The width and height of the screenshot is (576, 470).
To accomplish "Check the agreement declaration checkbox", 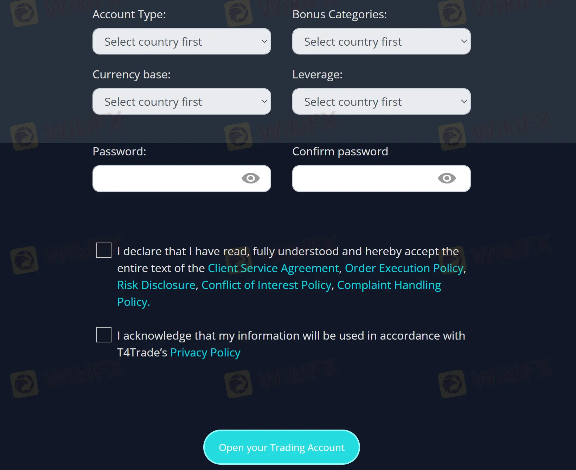I will (104, 250).
